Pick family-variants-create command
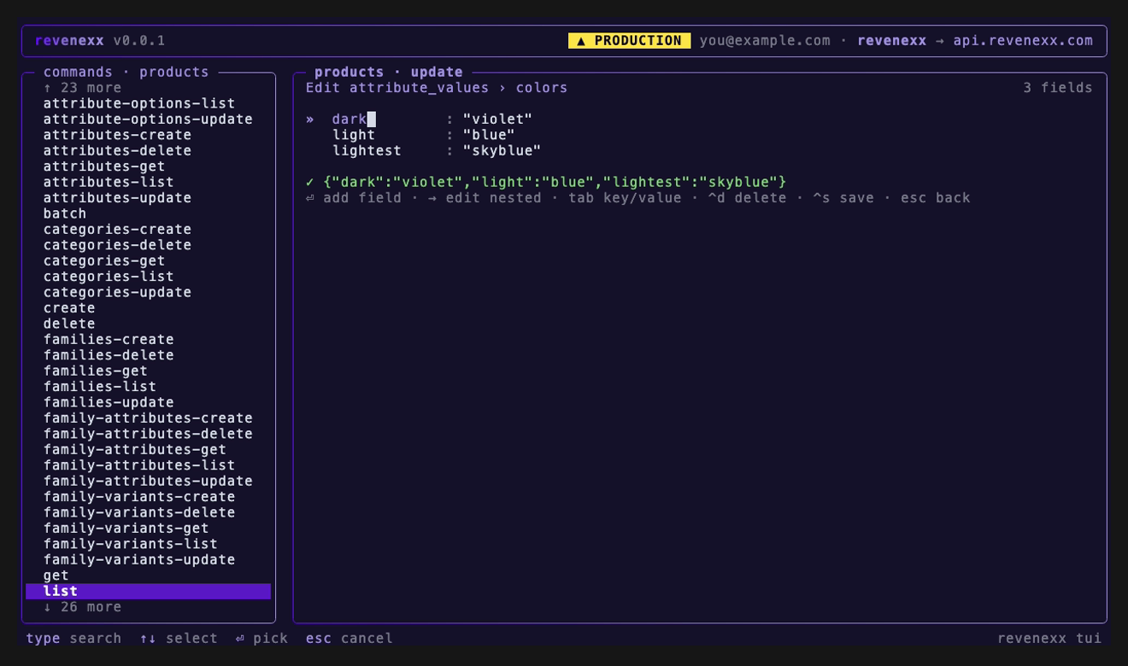 tap(139, 496)
